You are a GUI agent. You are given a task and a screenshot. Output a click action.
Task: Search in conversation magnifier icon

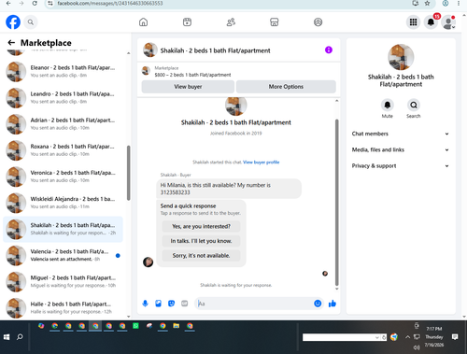click(414, 105)
